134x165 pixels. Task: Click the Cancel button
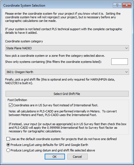coord(77,157)
